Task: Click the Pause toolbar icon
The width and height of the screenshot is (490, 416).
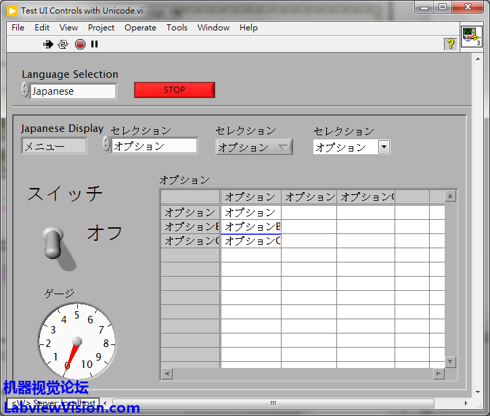Action: (95, 44)
